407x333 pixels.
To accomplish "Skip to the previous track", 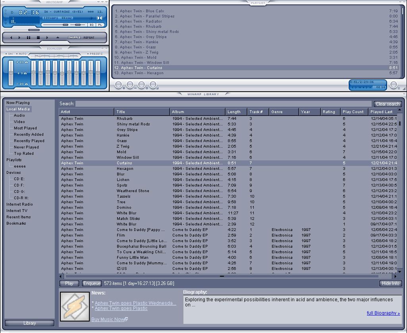I will pyautogui.click(x=11, y=38).
